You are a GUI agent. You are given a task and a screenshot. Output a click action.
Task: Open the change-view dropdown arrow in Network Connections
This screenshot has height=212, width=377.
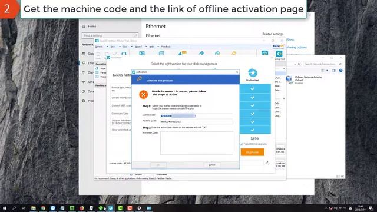pyautogui.click(x=328, y=71)
